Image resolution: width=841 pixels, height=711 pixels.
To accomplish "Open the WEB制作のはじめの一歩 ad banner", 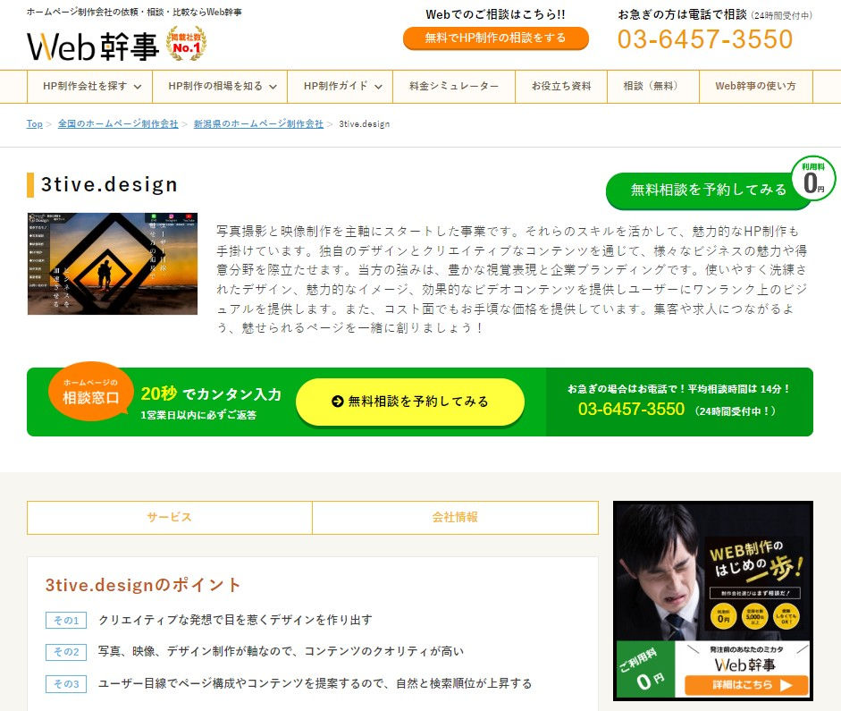I will pos(713,600).
